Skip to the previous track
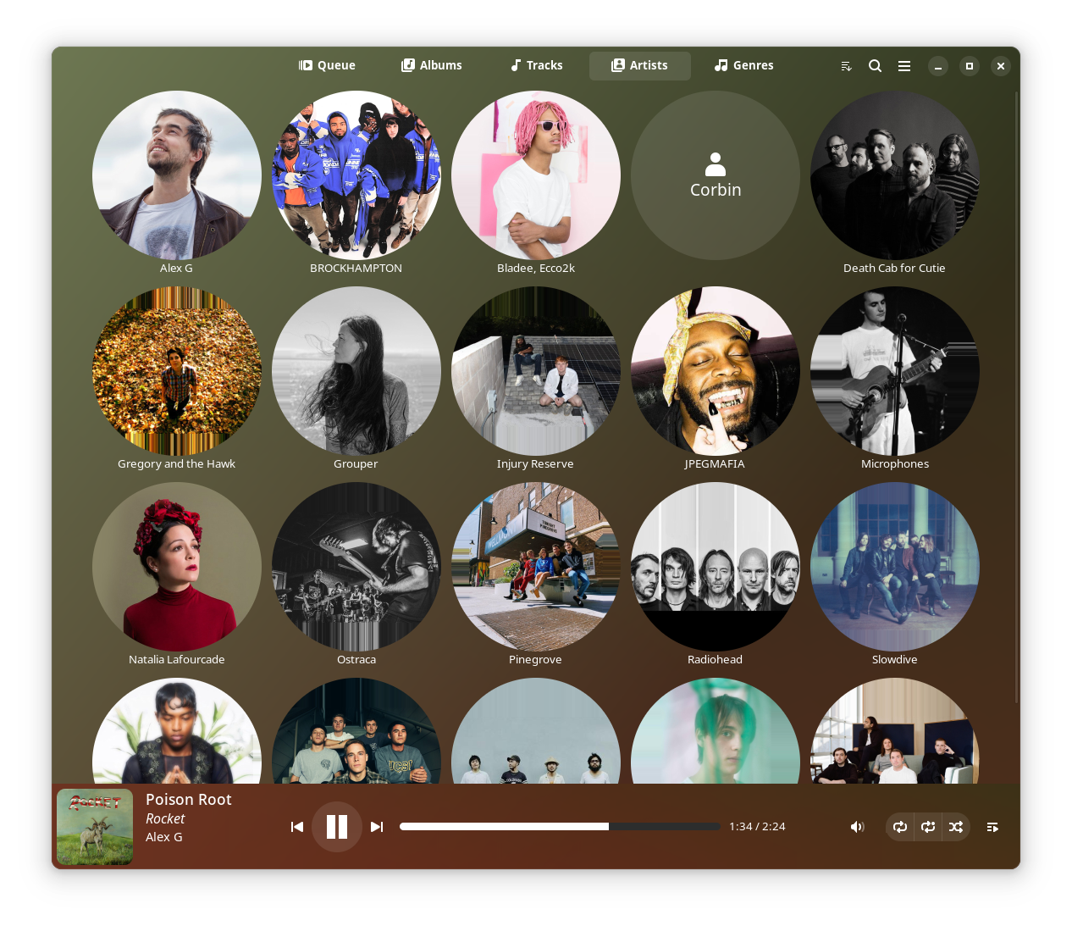 click(296, 827)
